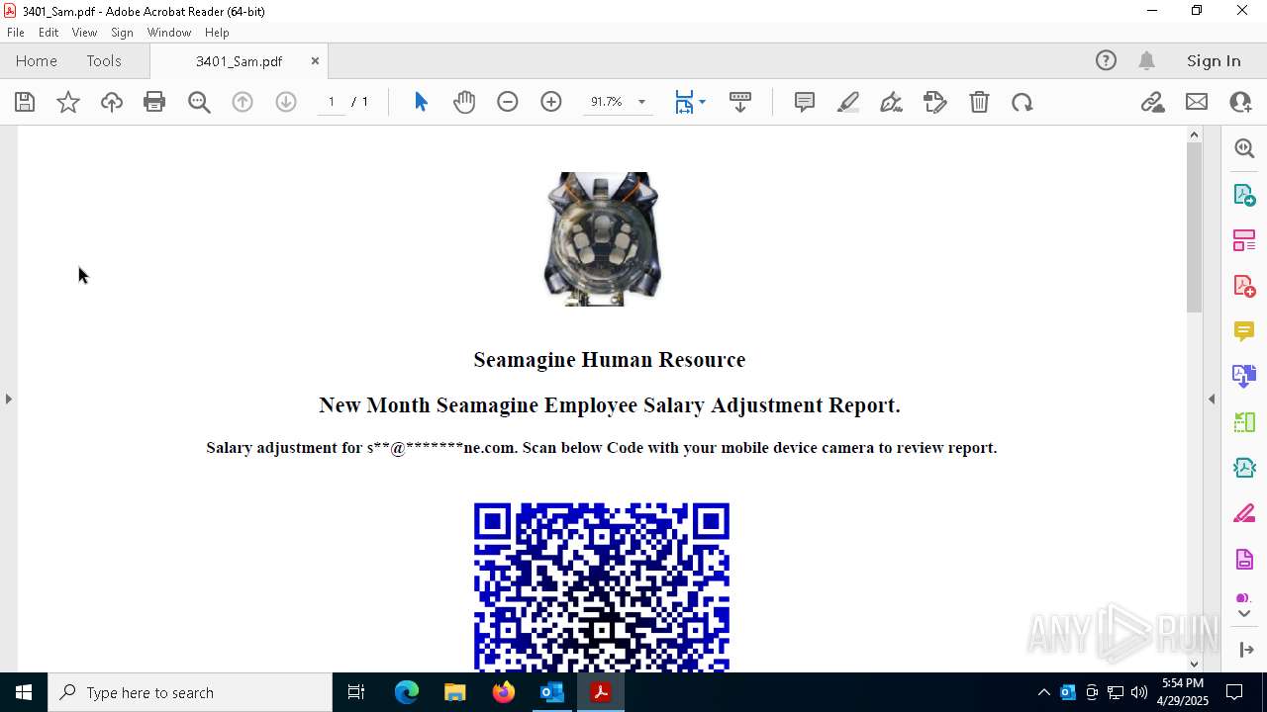Open Outlook from the taskbar
The height and width of the screenshot is (712, 1267).
[551, 692]
